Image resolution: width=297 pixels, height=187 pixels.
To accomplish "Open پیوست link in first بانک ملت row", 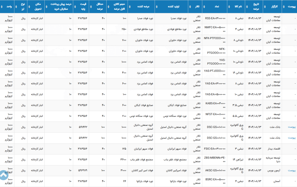I will point(291,127).
